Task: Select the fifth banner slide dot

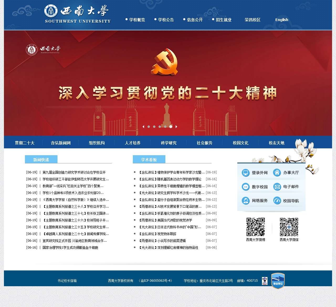Action: (x=171, y=127)
